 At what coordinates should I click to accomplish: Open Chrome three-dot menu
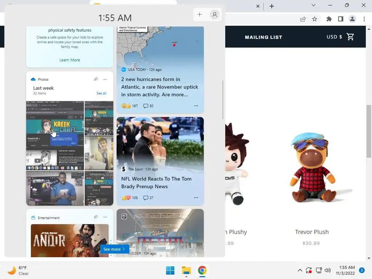(x=364, y=19)
